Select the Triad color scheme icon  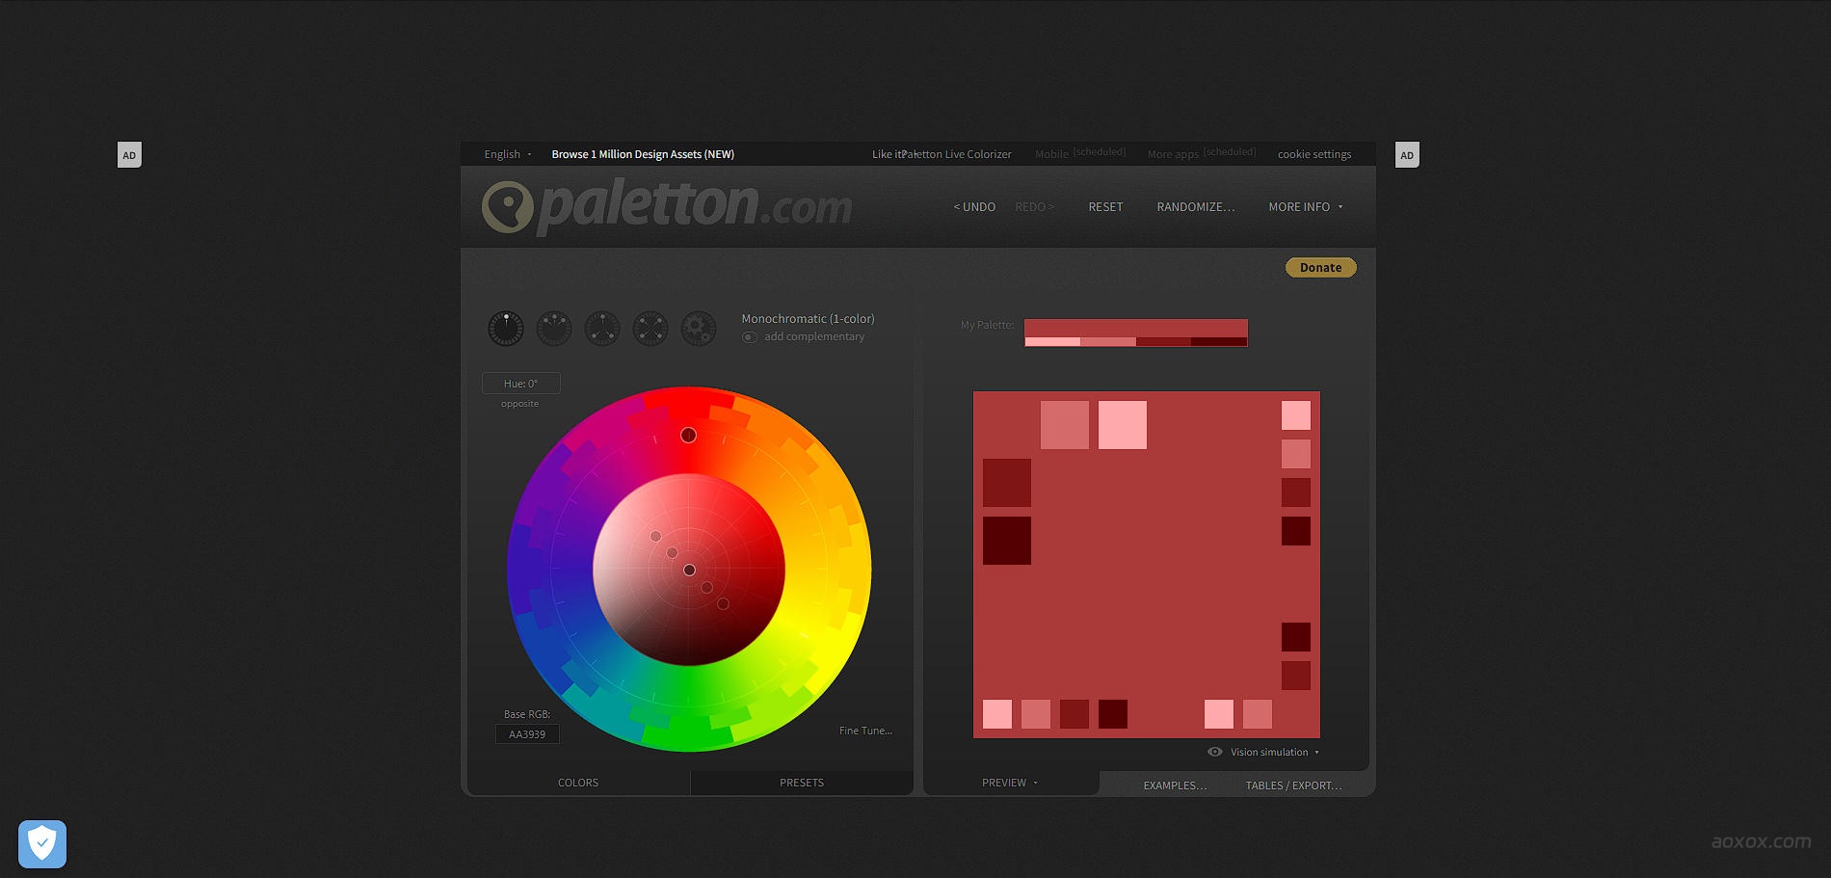coord(602,329)
